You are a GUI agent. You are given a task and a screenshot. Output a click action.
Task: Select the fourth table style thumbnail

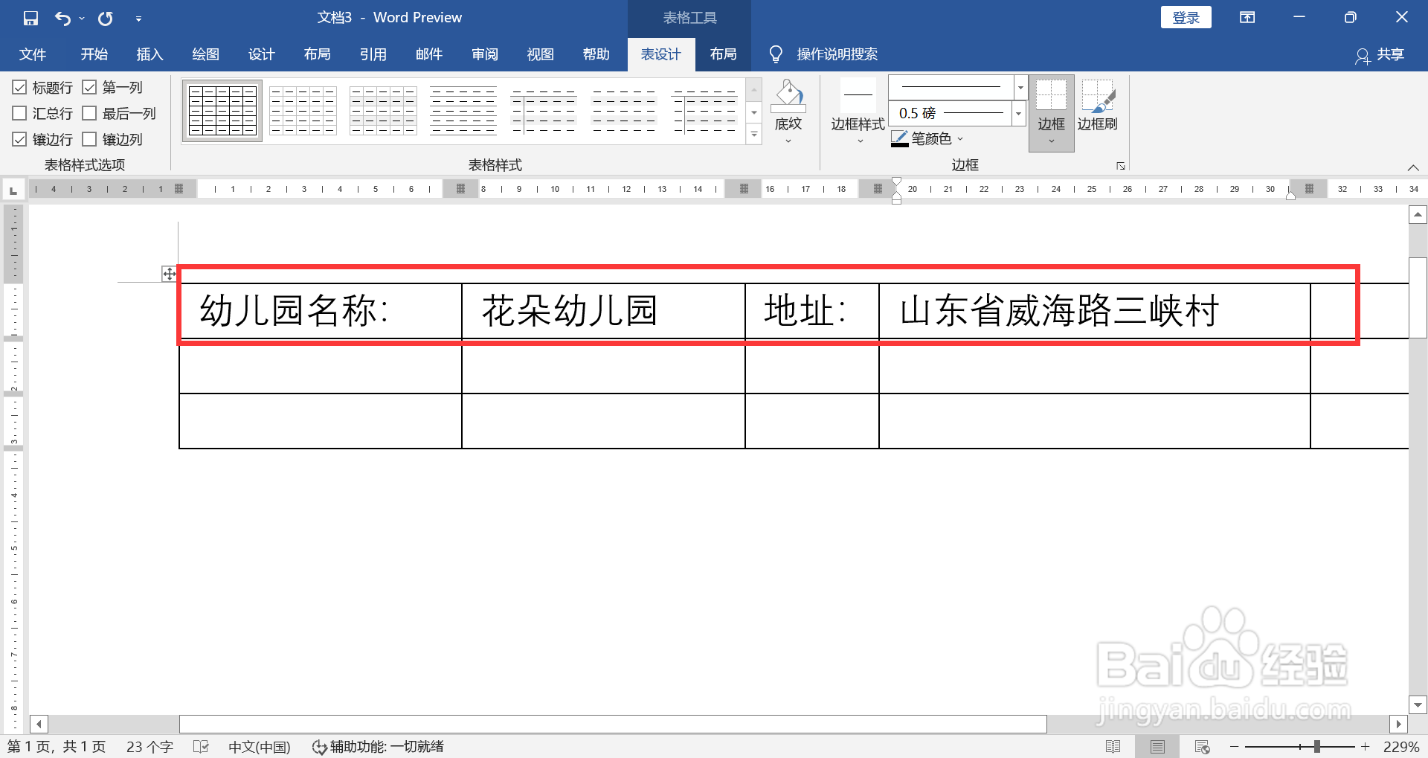[463, 111]
